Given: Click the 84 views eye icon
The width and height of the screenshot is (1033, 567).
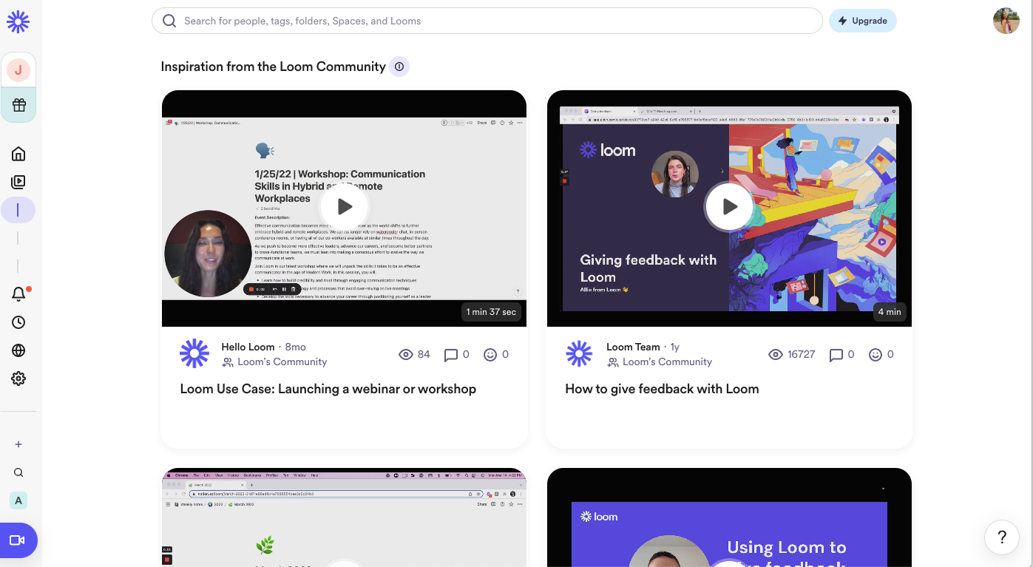Looking at the screenshot, I should pos(406,355).
